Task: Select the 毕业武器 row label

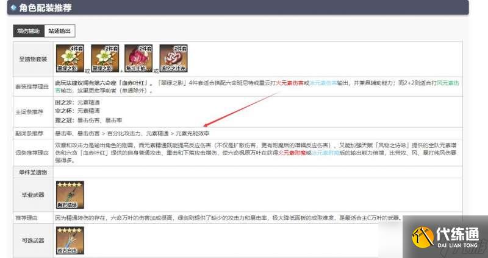Action: 33,195
